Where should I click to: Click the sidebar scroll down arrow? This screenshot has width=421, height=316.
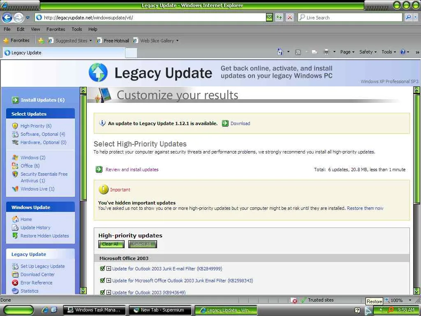83,291
